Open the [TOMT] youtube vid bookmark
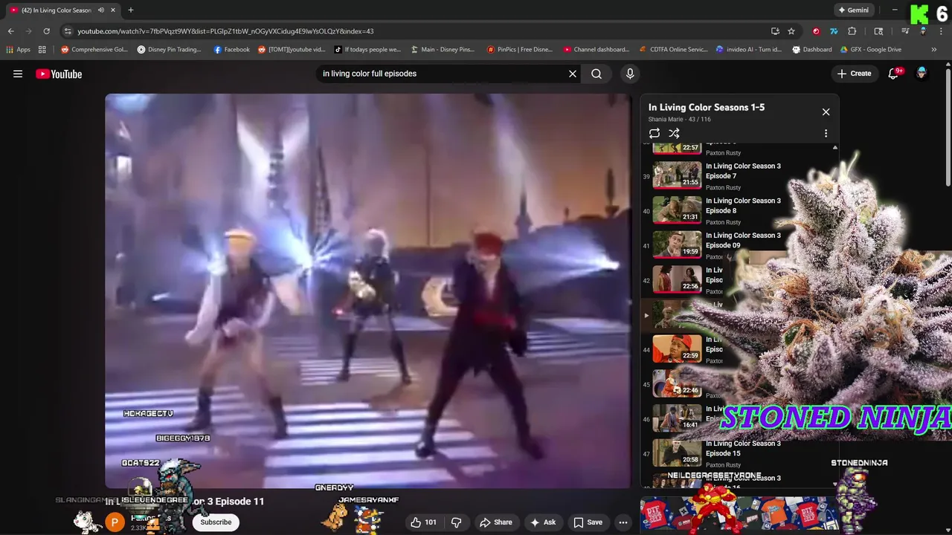The height and width of the screenshot is (535, 952). tap(292, 50)
